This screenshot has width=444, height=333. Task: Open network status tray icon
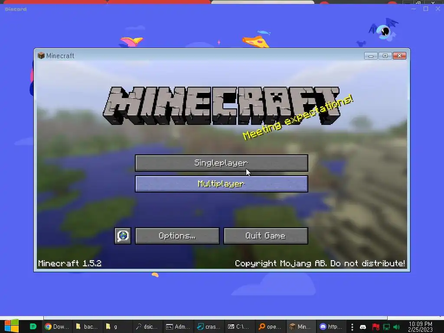[386, 327]
